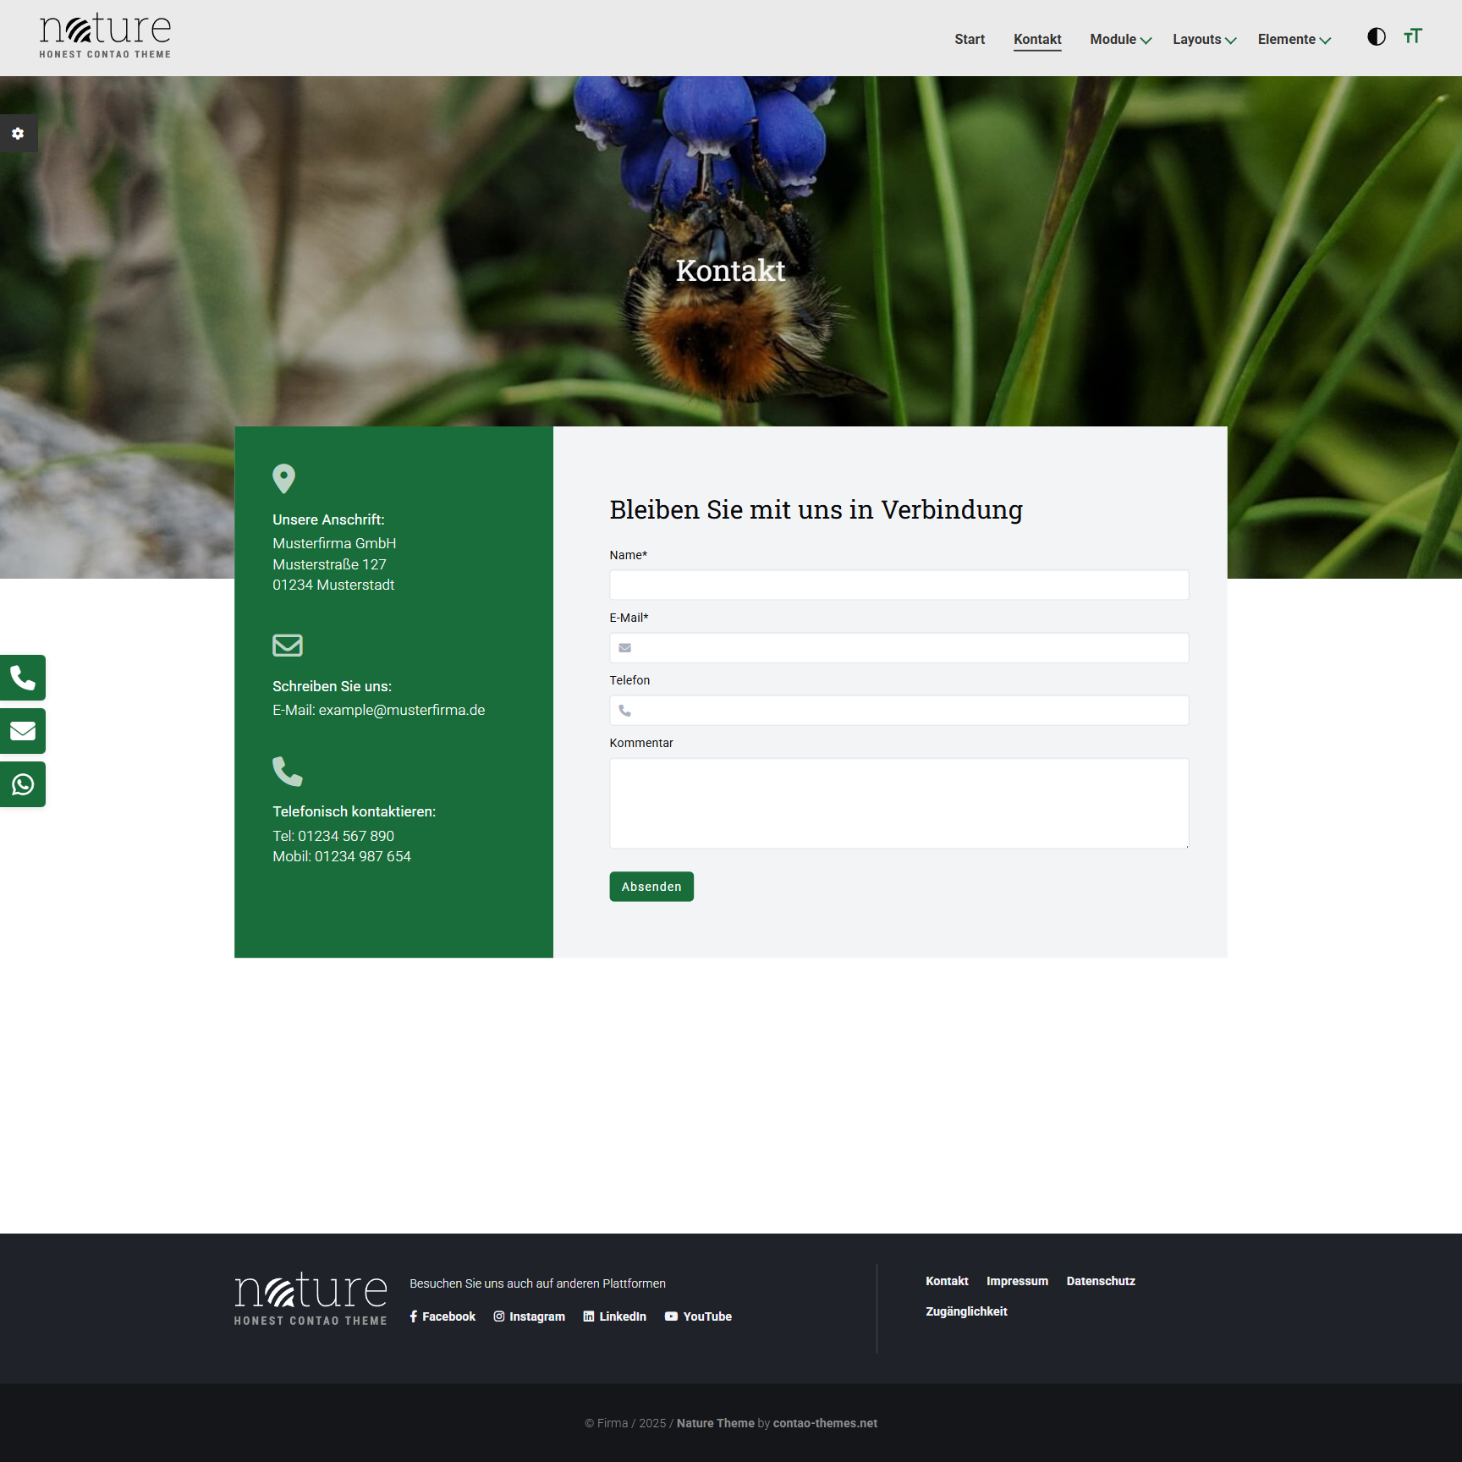Screen dimensions: 1462x1462
Task: Click the Mobil: 01234 987 654 number
Action: (x=342, y=856)
